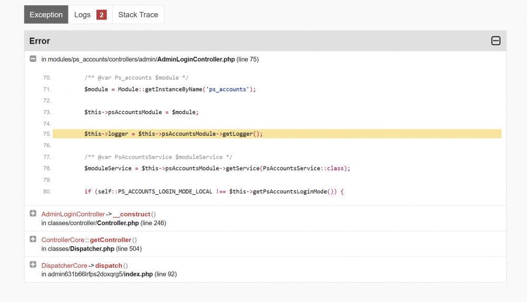
Task: Collapse the AdminLoginController.php code trace
Action: click(x=33, y=59)
